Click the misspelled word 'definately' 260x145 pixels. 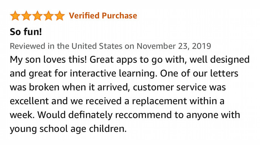coord(90,115)
